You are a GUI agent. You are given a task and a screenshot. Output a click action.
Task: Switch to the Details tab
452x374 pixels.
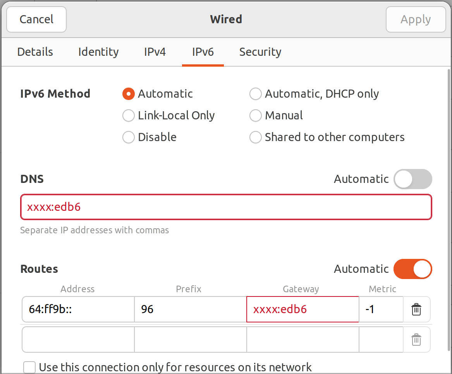tap(35, 52)
